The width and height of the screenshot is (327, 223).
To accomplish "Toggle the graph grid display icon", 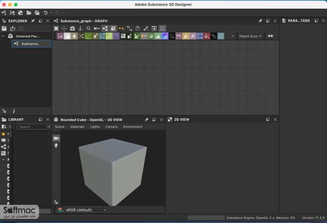I will 162,28.
